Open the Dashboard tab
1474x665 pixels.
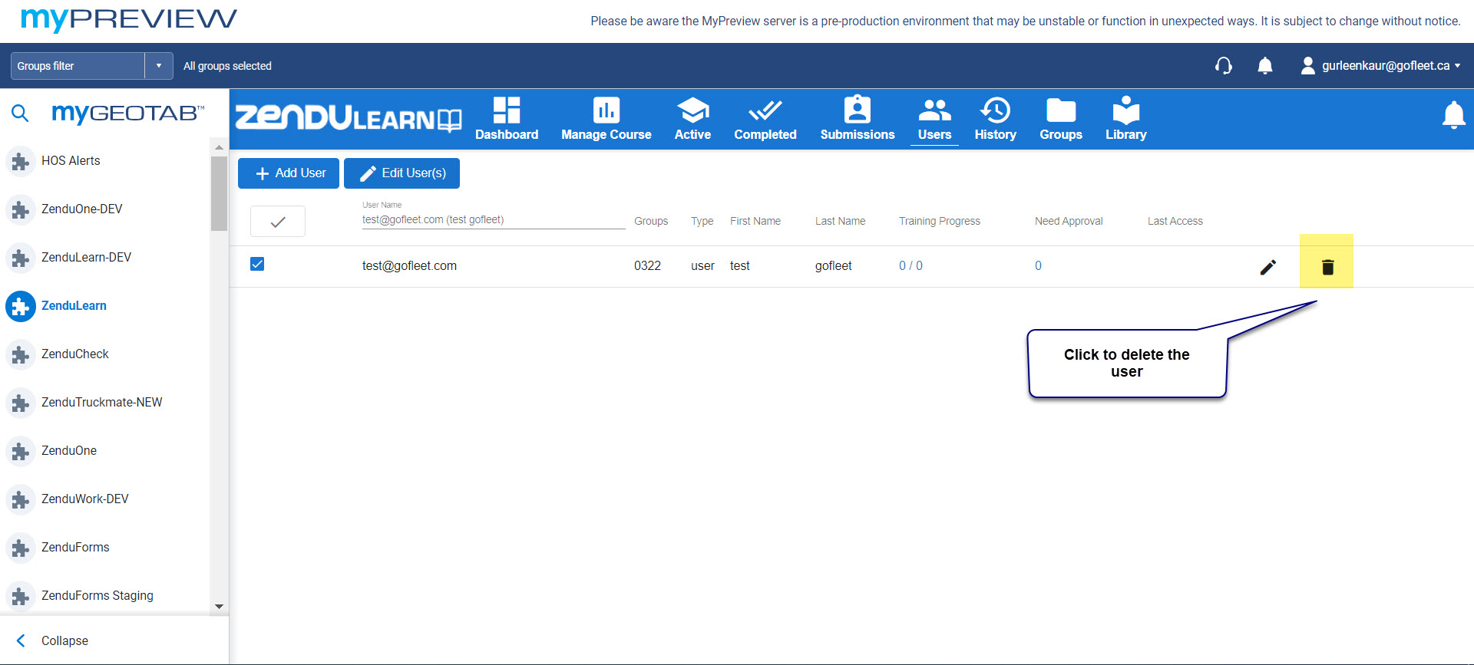click(507, 119)
